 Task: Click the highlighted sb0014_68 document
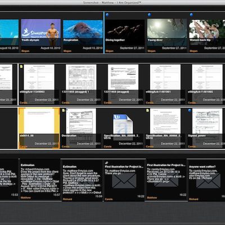(x=39, y=128)
